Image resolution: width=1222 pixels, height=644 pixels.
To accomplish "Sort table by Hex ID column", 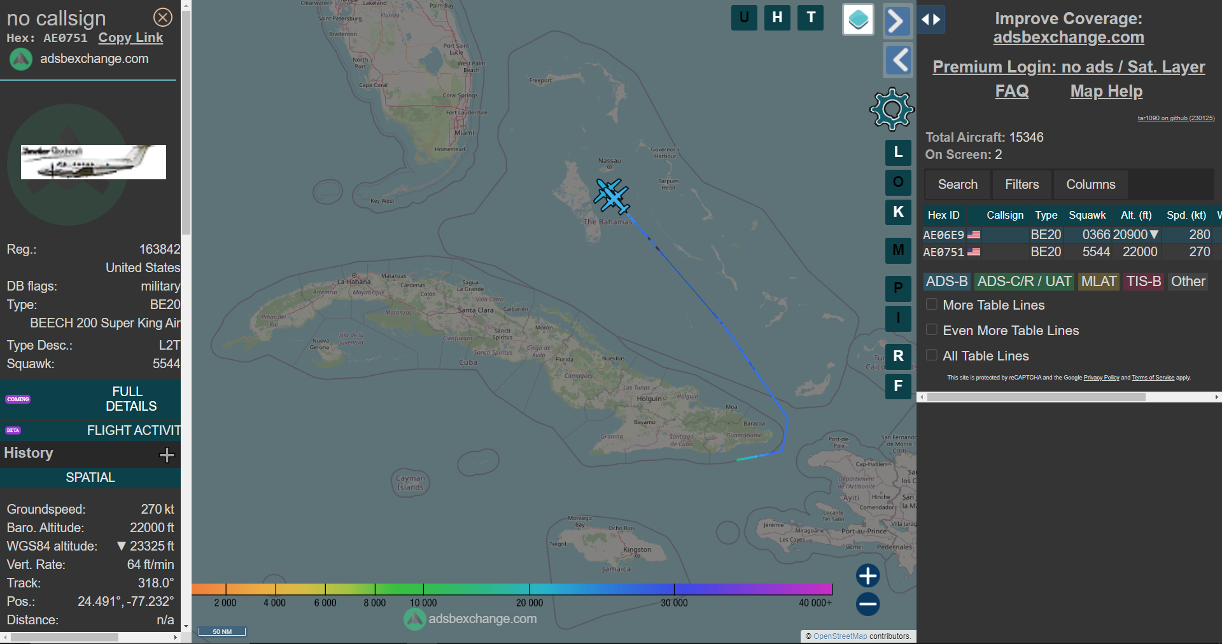I will (943, 215).
